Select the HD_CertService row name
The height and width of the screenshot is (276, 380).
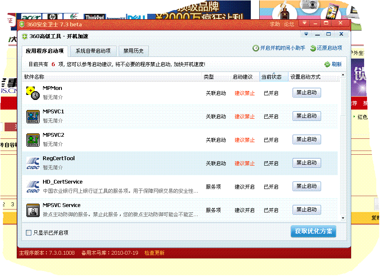(x=63, y=182)
